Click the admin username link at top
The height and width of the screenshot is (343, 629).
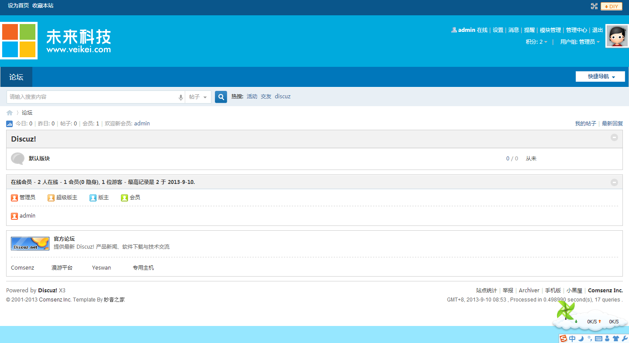[467, 30]
